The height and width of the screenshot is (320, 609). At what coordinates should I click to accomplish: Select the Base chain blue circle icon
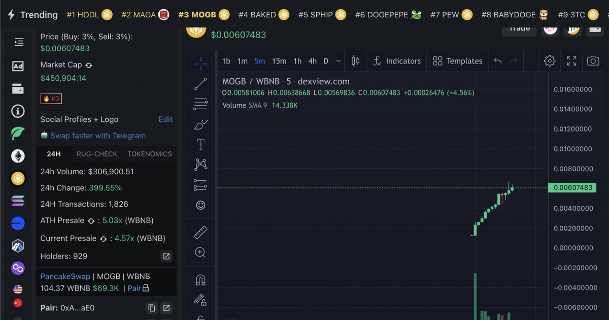coord(18,223)
